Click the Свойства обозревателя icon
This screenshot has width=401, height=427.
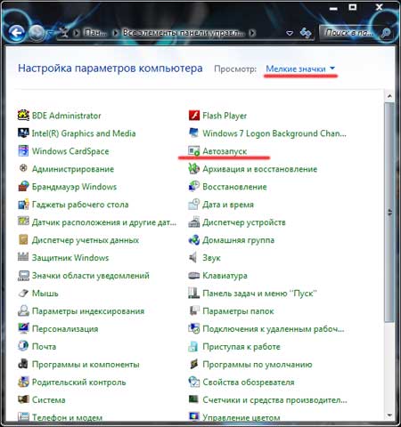click(194, 382)
